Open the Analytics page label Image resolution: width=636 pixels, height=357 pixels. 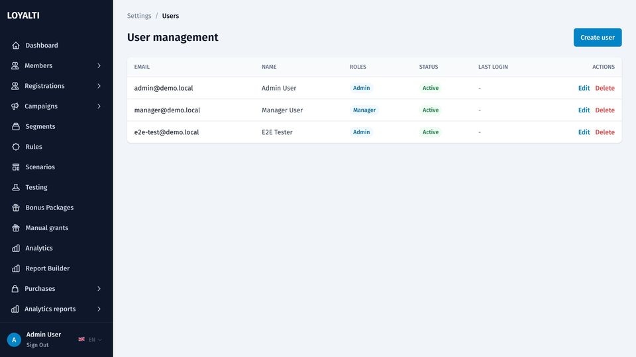(x=39, y=248)
